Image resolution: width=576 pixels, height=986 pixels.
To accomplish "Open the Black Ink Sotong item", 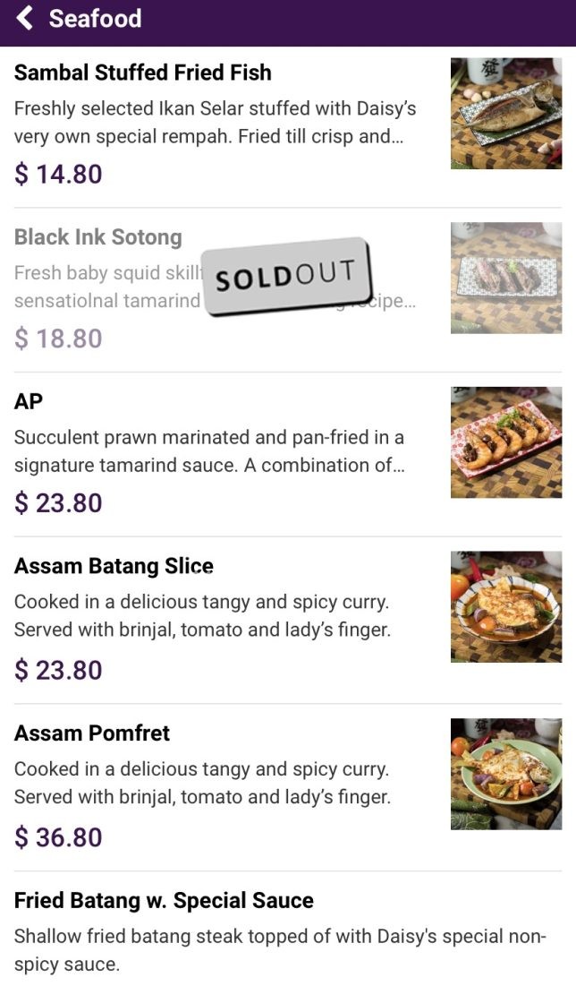I will 98,237.
